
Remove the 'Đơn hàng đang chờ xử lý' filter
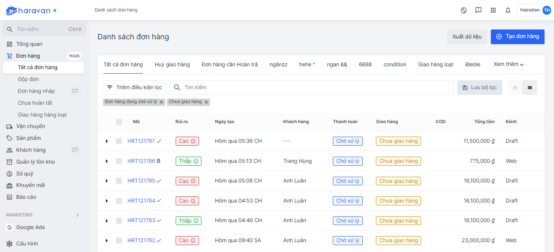point(161,102)
